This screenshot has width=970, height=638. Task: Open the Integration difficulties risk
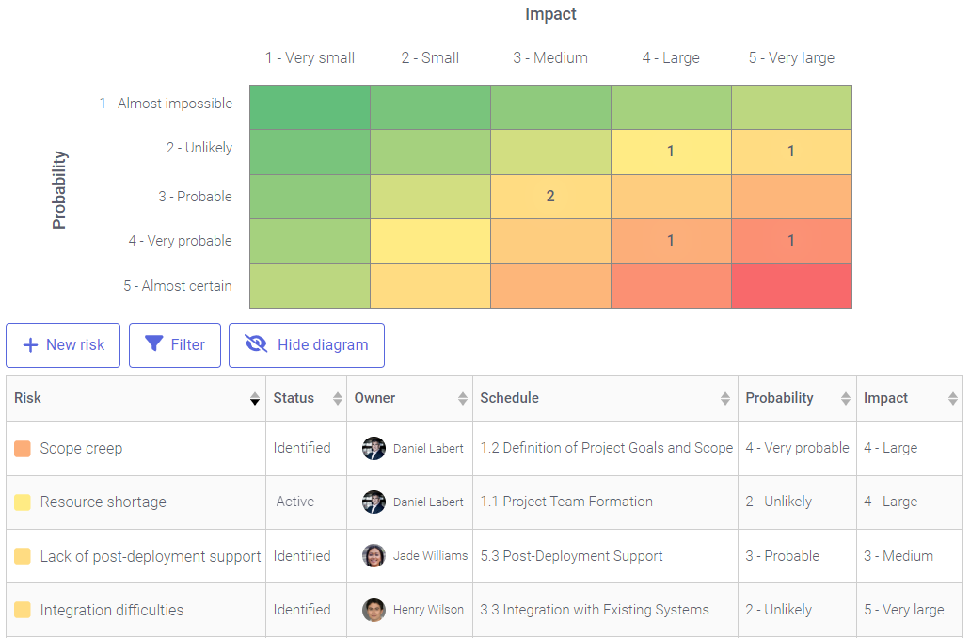click(x=111, y=610)
